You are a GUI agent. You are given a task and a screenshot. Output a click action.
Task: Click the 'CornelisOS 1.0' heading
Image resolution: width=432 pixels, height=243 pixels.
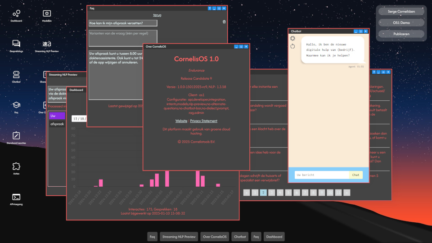[x=196, y=59]
